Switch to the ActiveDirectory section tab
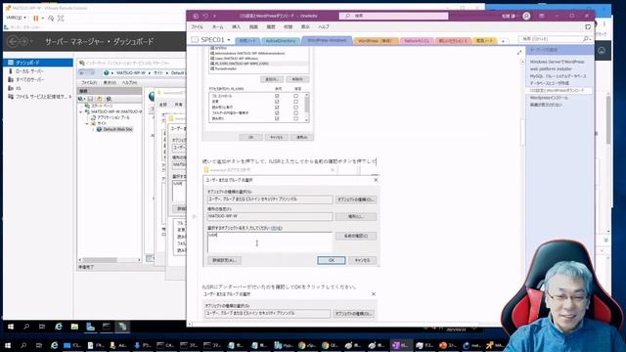 (281, 41)
